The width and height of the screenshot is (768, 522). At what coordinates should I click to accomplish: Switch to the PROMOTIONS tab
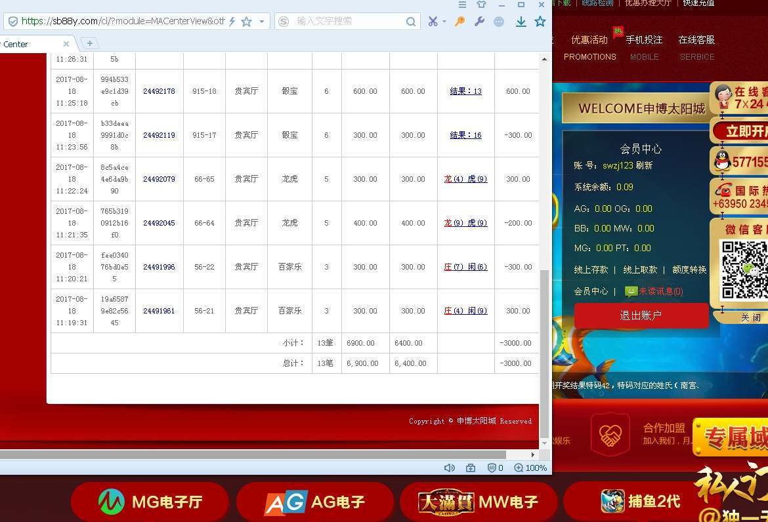589,57
